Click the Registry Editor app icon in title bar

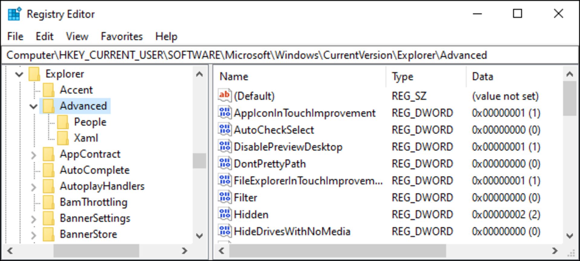coord(14,14)
